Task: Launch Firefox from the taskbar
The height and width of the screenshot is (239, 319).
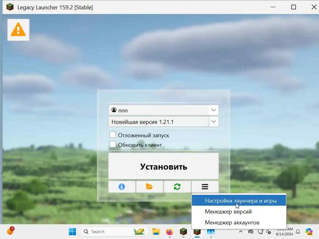Action: point(170,232)
